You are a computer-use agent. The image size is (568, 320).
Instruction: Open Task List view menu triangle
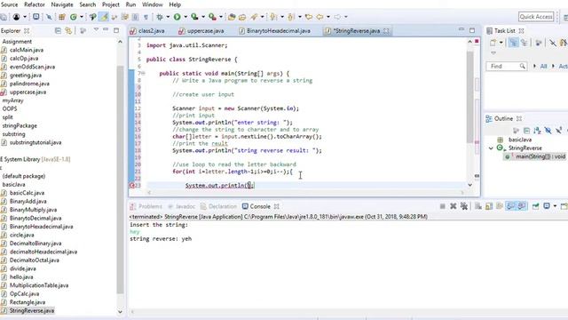click(493, 53)
